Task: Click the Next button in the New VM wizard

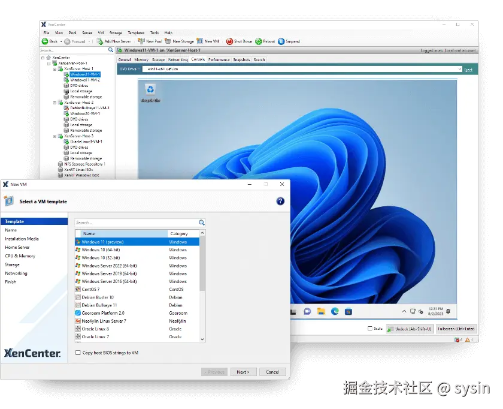Action: pyautogui.click(x=243, y=371)
